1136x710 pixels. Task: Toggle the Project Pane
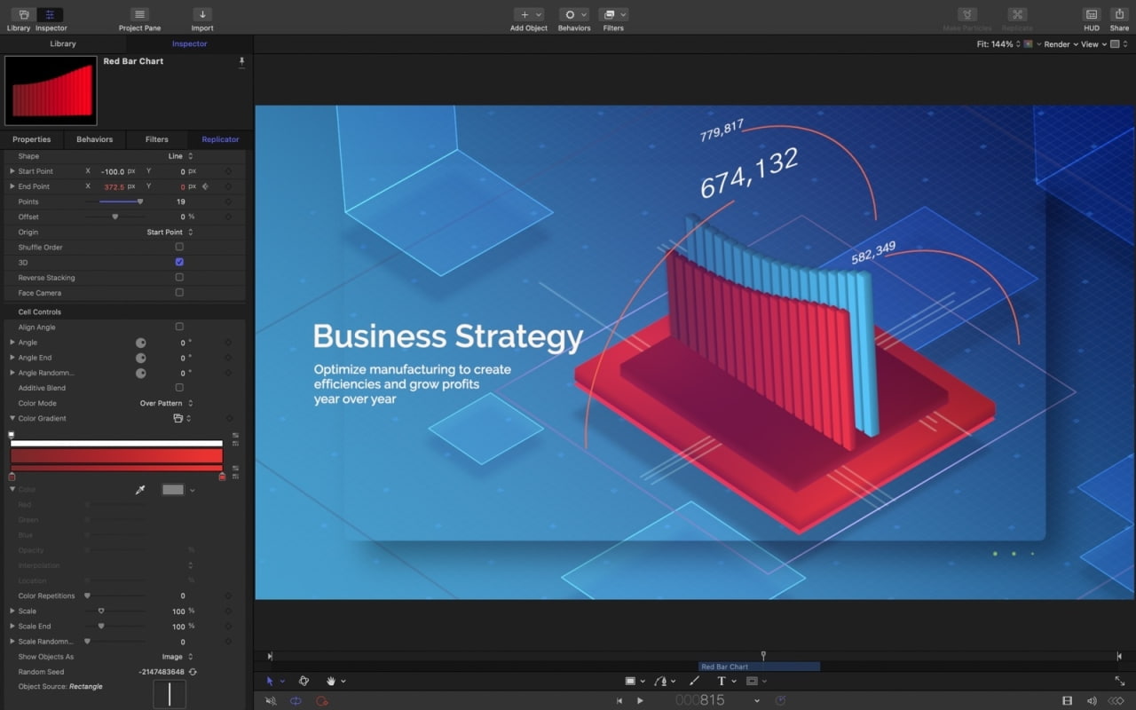point(138,15)
